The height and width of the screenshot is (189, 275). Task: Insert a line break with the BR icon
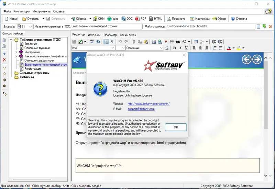[178, 42]
